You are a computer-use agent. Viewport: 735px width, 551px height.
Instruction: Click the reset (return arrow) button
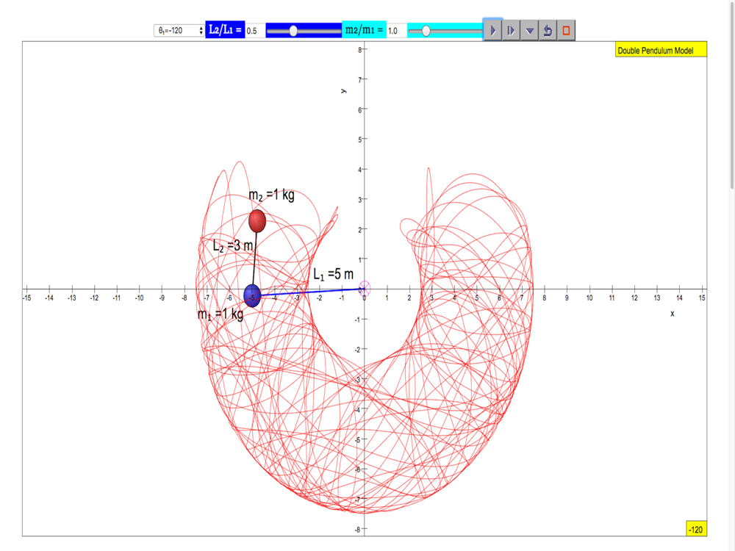click(x=548, y=30)
